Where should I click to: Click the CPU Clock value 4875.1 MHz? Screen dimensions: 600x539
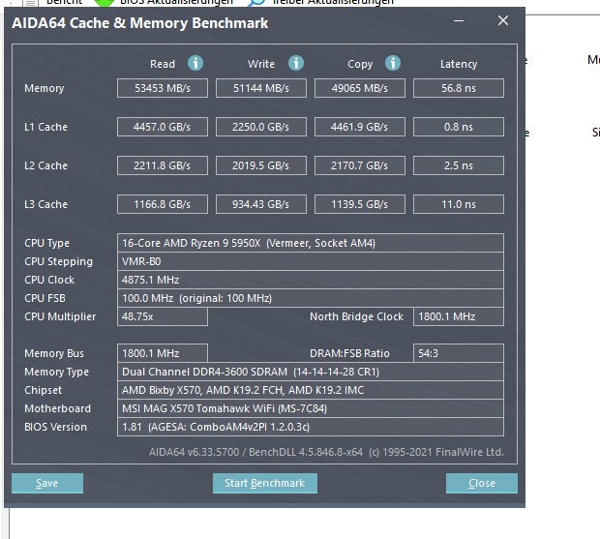click(x=311, y=280)
